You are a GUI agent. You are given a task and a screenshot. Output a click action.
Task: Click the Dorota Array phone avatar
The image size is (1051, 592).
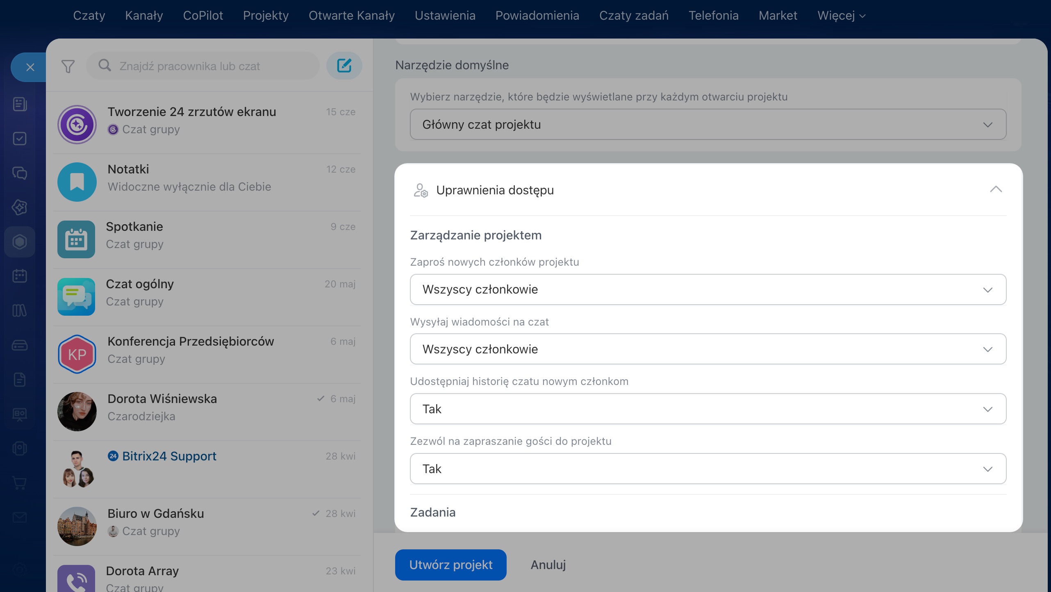coord(76,578)
